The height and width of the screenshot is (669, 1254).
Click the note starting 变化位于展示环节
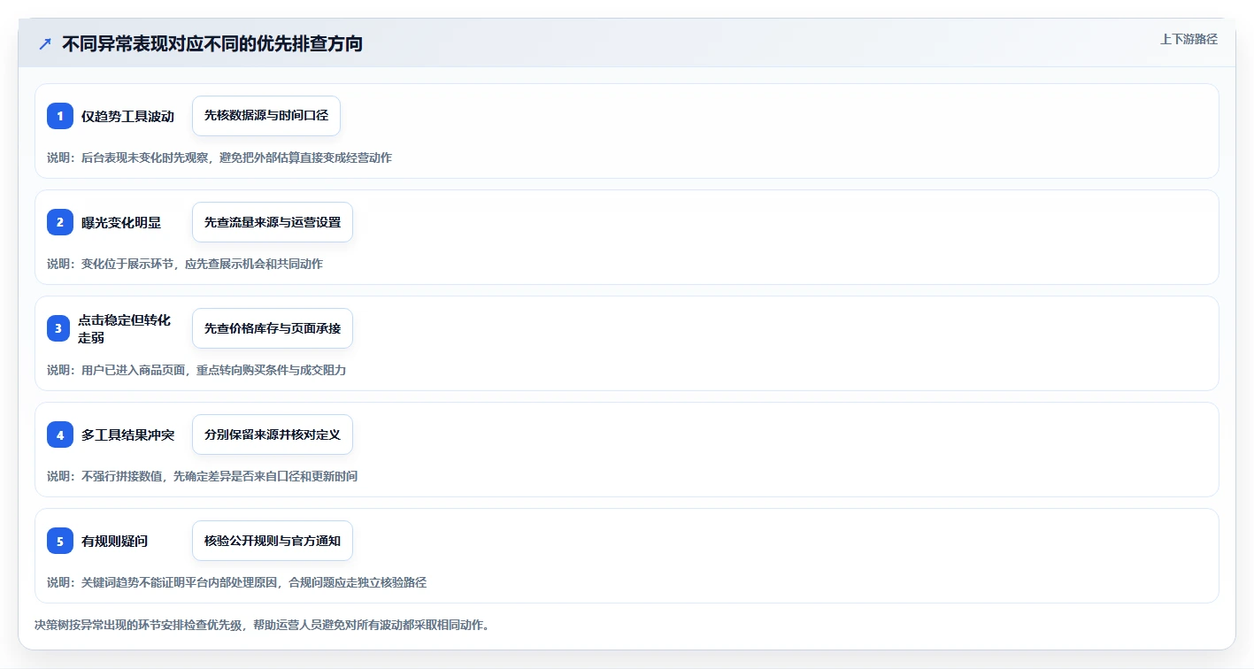tap(185, 264)
